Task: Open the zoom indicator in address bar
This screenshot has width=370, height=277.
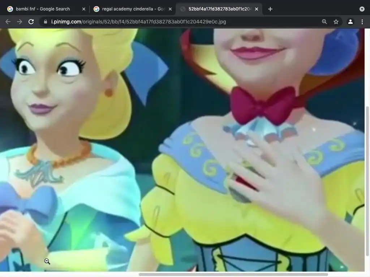Action: point(324,22)
